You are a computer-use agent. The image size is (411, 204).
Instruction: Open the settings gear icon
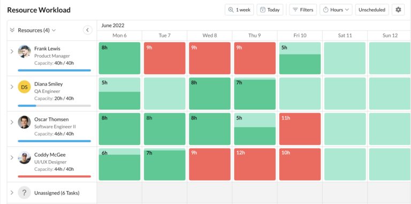click(x=398, y=10)
